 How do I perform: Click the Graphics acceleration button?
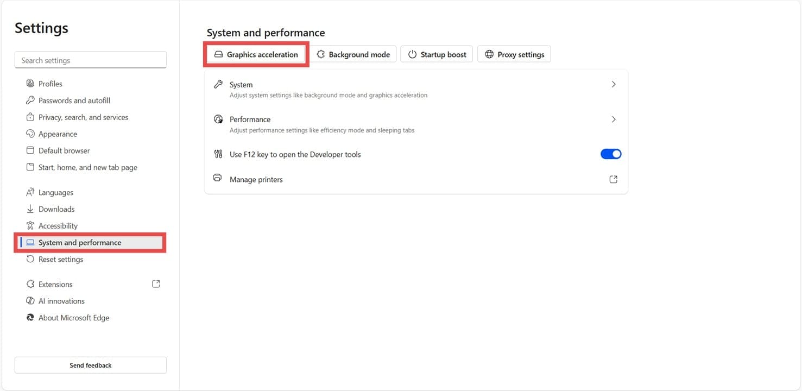pos(256,54)
